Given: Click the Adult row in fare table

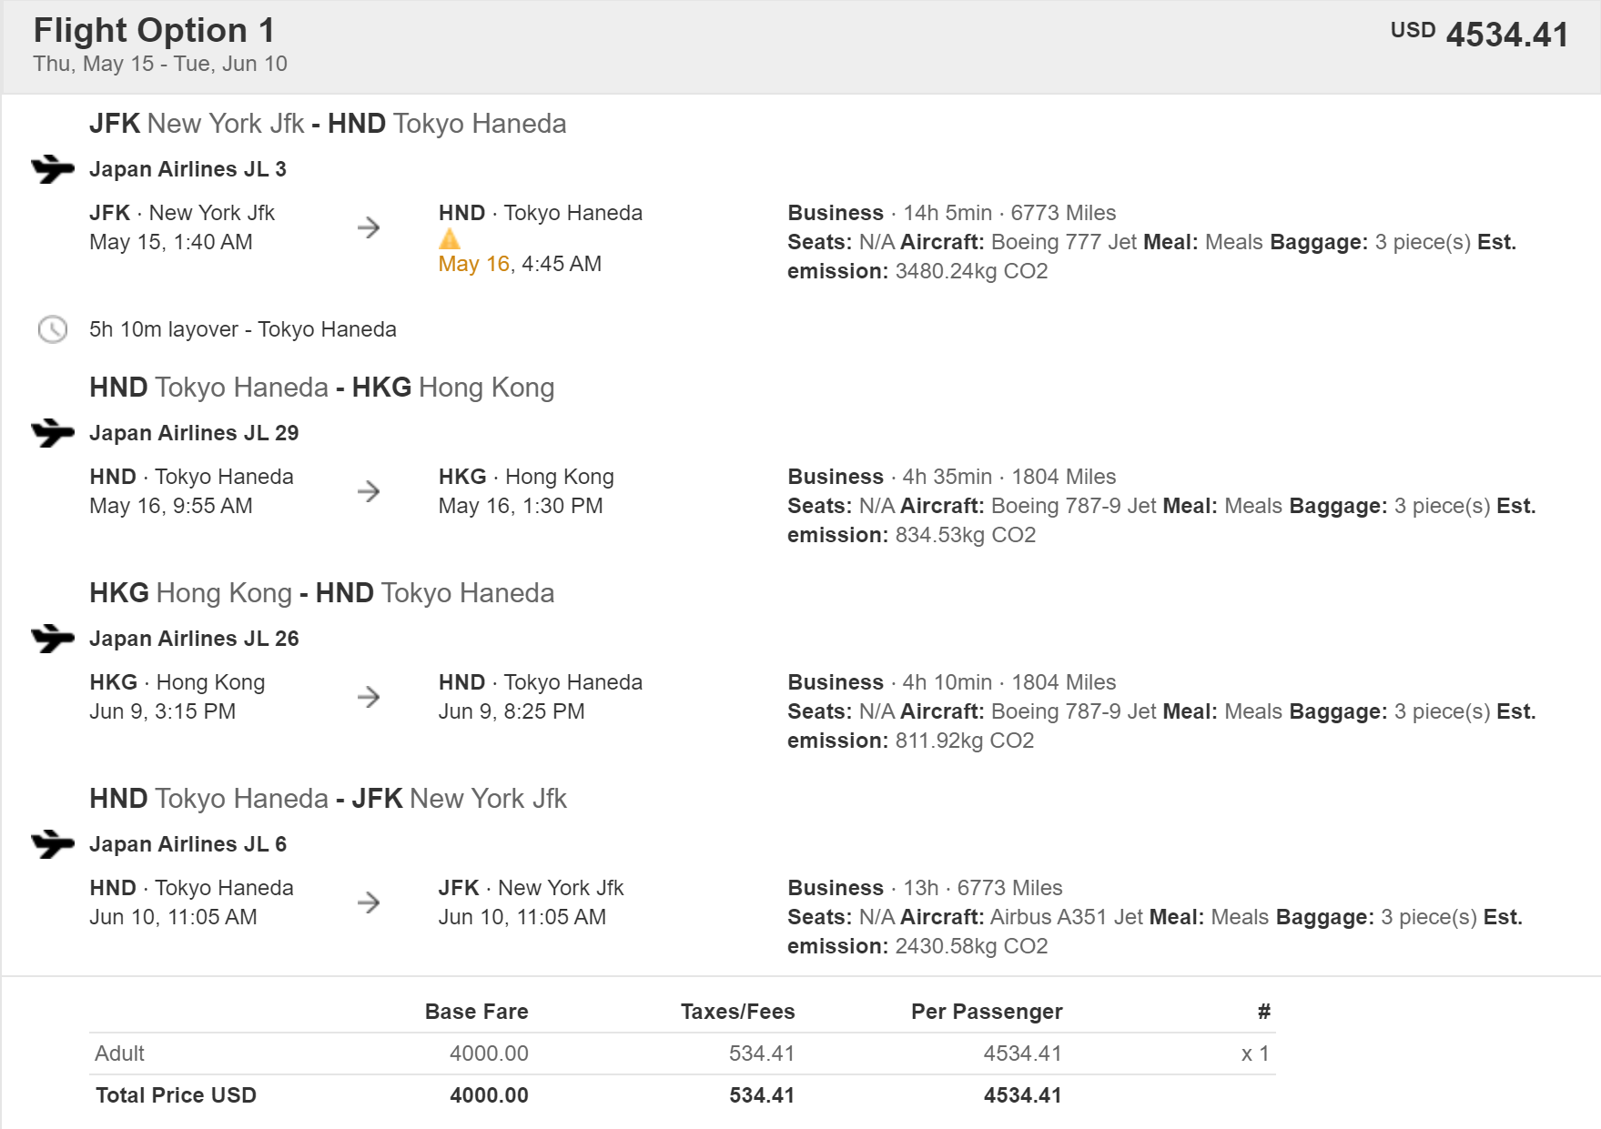Looking at the screenshot, I should pos(120,1053).
